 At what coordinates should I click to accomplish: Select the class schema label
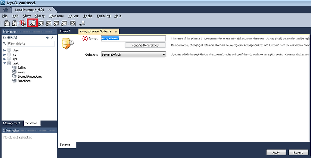point(16,50)
